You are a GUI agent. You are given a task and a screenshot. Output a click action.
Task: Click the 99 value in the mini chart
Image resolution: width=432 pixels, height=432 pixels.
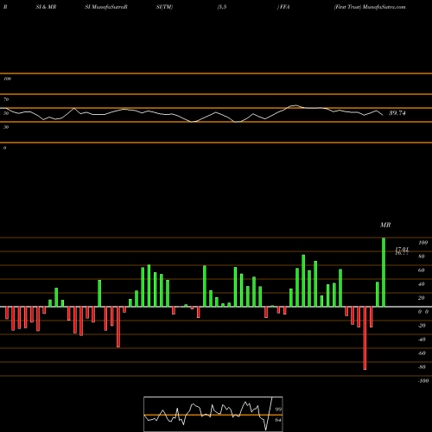(x=278, y=410)
